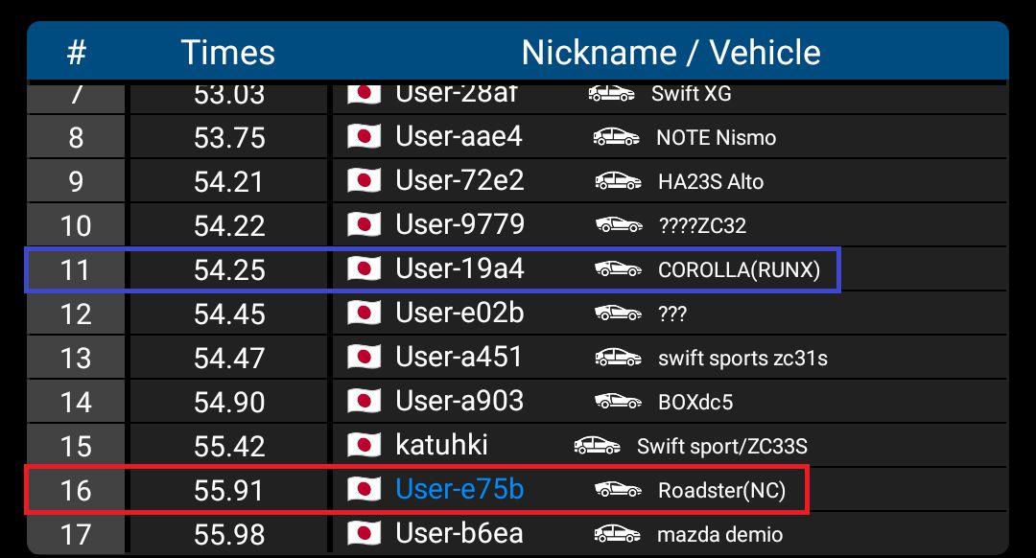Click the # rank column header
The width and height of the screenshot is (1036, 558).
(76, 53)
